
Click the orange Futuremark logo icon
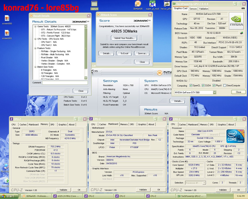click(x=160, y=73)
